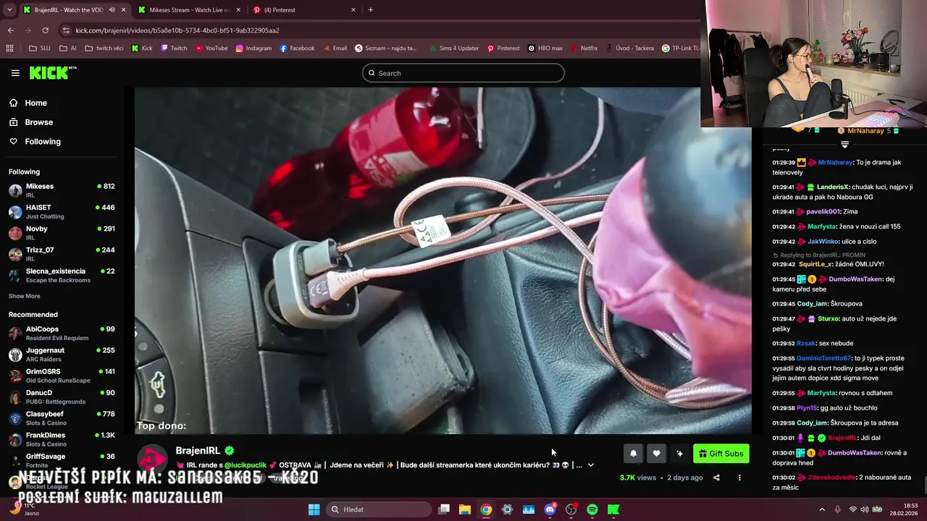Image resolution: width=927 pixels, height=521 pixels.
Task: Open the HBO max bookmark
Action: [x=545, y=48]
